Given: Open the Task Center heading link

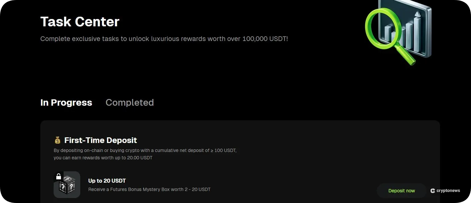Looking at the screenshot, I should click(80, 21).
